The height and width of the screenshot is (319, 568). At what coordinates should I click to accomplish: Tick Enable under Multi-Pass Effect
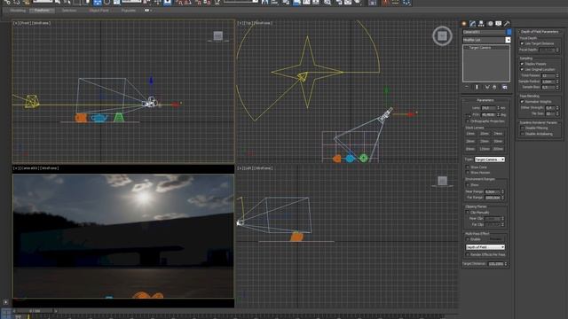click(468, 239)
